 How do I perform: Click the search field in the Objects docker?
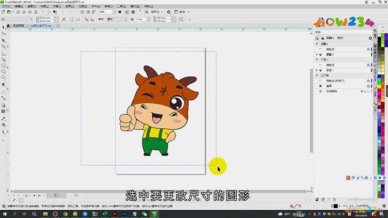343,32
